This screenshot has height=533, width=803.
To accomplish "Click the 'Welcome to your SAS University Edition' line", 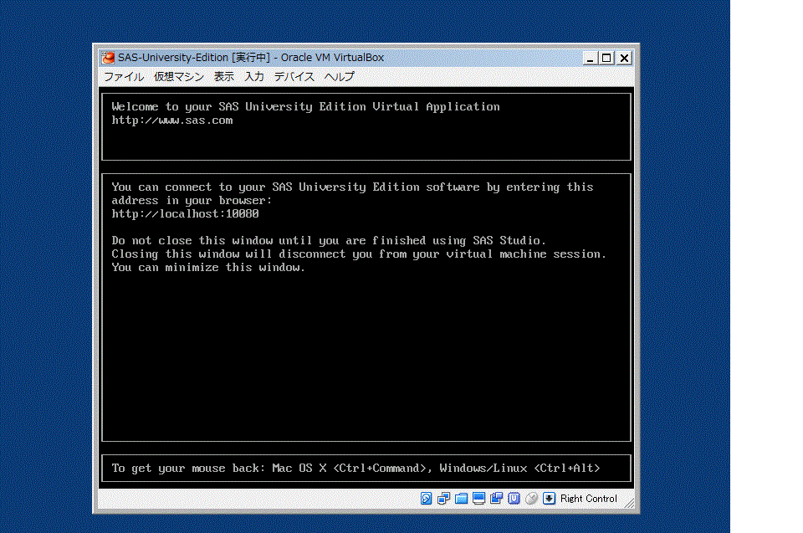I will 306,106.
